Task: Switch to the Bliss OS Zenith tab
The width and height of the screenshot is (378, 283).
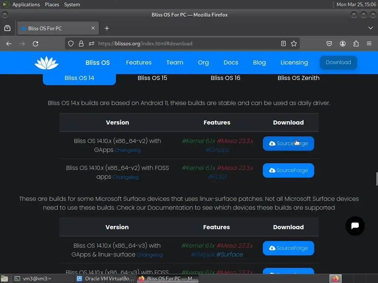Action: click(298, 78)
